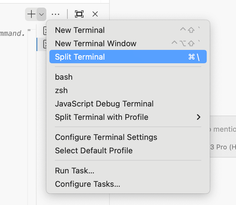Click the minimap marker beside the editor text
Viewport: 236px width, 205px height.
29,30
